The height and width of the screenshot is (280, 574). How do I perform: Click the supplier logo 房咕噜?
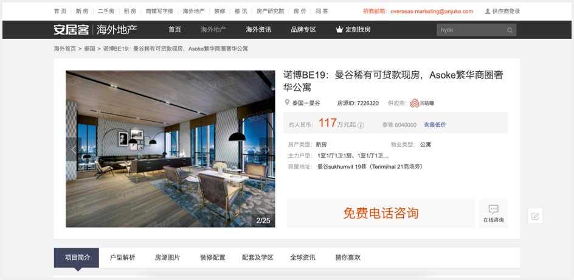coord(422,103)
